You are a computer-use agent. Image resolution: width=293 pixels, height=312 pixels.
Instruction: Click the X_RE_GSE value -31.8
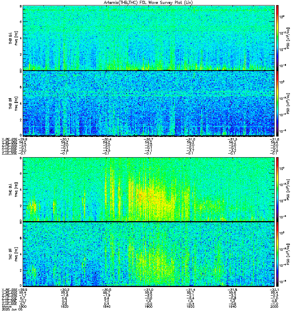point(232,290)
